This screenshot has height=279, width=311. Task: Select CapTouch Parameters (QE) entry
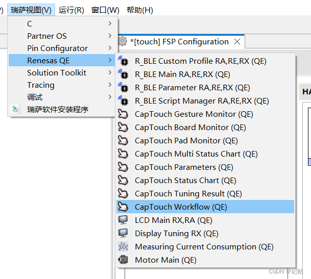coord(184,167)
